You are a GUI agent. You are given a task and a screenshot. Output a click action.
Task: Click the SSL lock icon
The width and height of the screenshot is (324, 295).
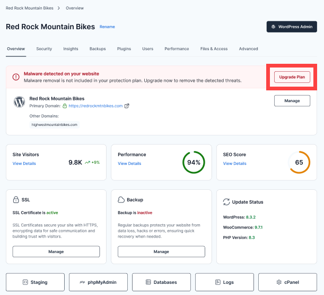pos(16,200)
